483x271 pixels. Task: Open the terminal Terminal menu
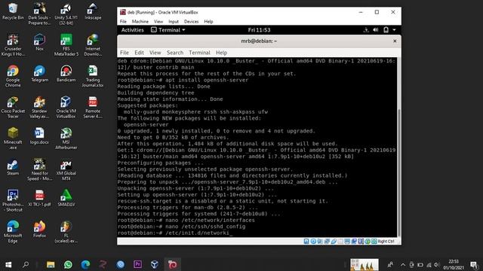[x=199, y=53]
